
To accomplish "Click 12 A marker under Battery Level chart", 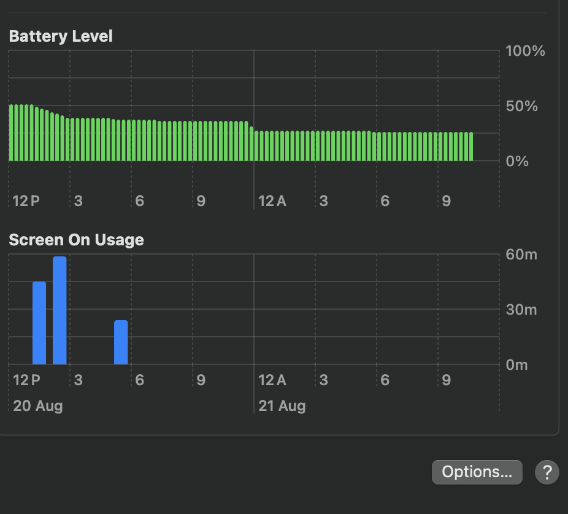I will coord(272,201).
